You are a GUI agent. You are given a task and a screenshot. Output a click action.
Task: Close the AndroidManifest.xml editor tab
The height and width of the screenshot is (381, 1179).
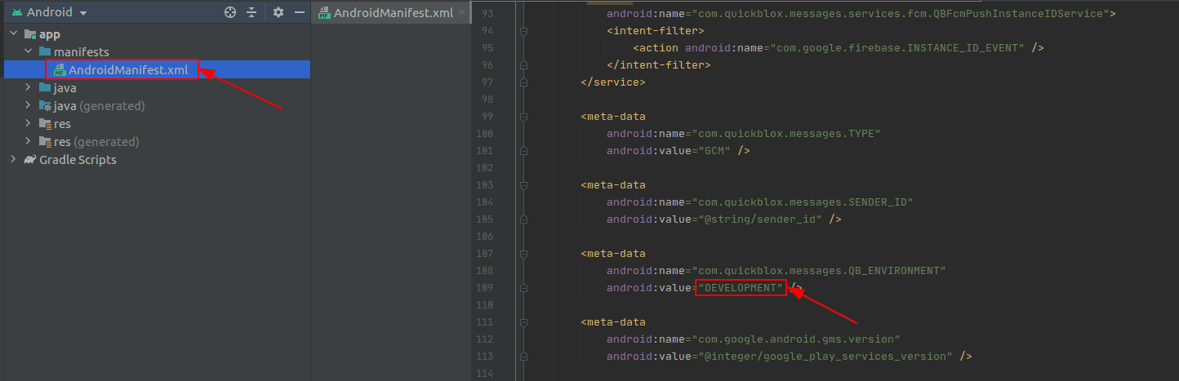tap(463, 12)
